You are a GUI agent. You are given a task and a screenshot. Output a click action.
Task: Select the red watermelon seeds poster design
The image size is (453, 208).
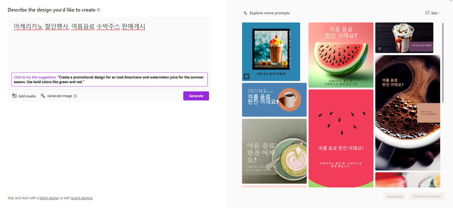pos(341,138)
